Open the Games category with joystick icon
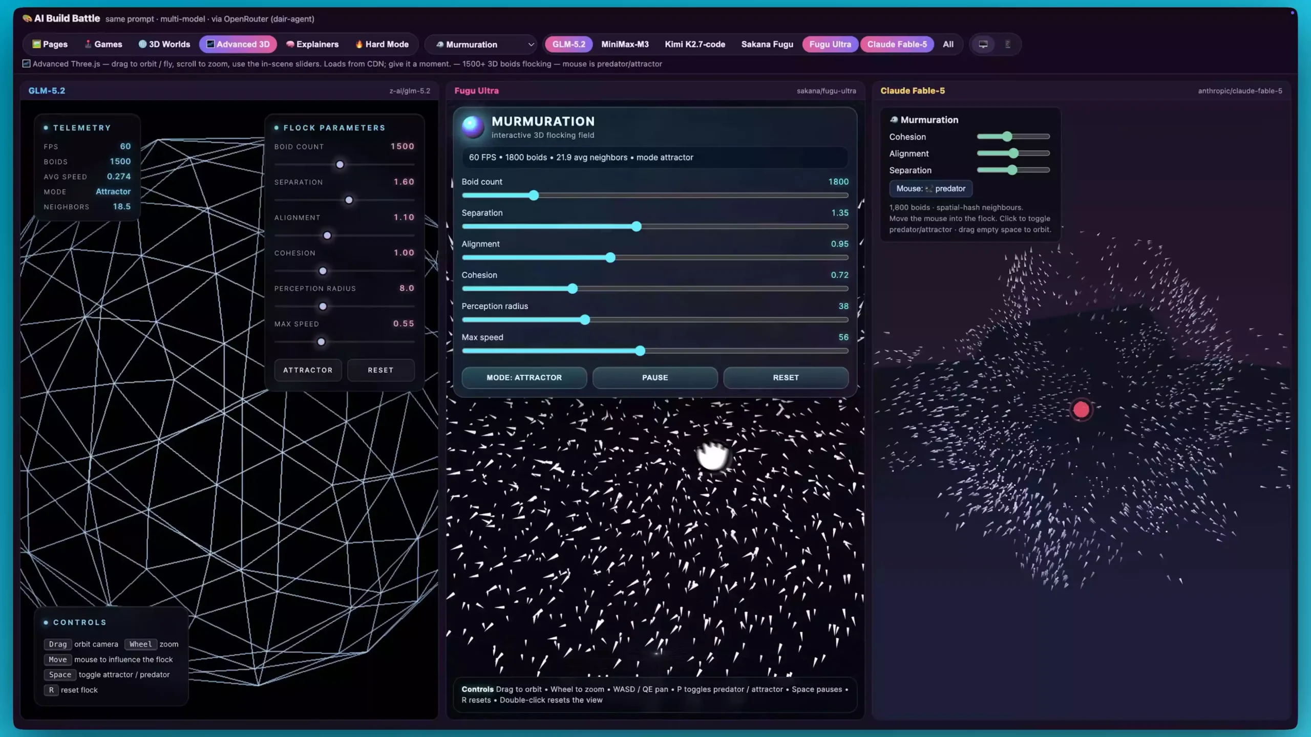The height and width of the screenshot is (737, 1311). coord(103,44)
